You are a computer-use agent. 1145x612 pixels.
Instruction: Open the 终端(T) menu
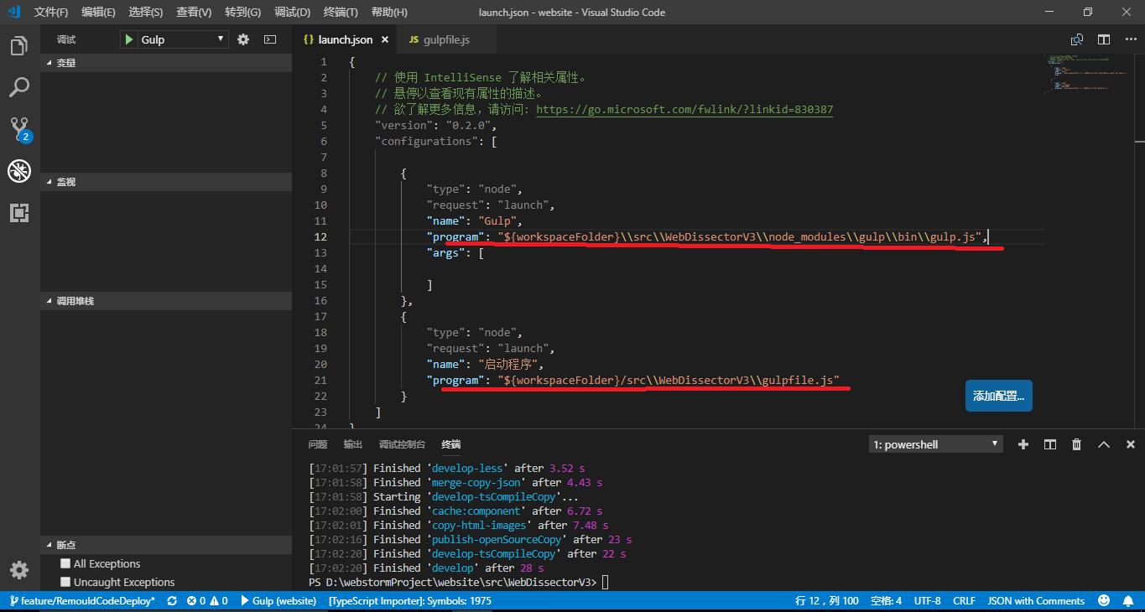[341, 12]
